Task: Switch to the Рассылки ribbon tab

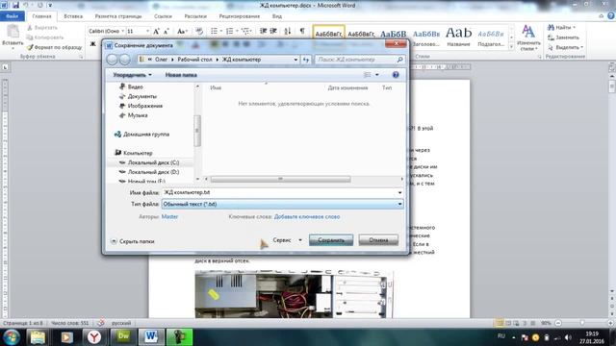Action: (x=195, y=16)
